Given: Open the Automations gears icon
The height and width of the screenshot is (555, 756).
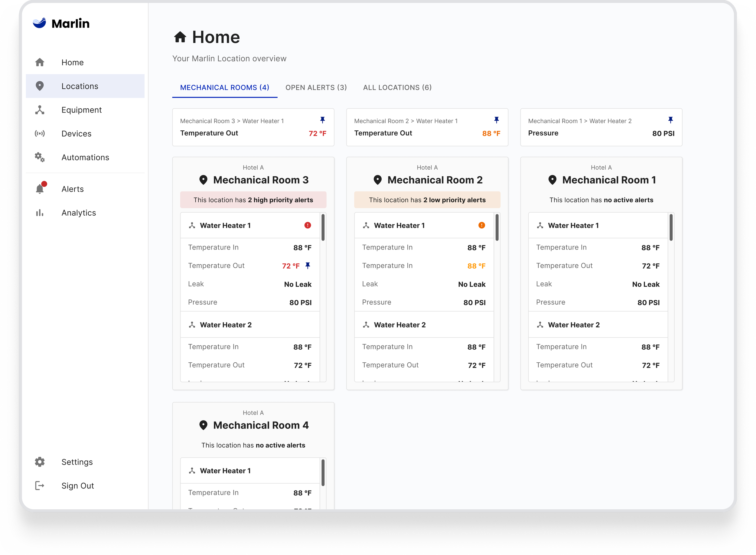Looking at the screenshot, I should [40, 157].
